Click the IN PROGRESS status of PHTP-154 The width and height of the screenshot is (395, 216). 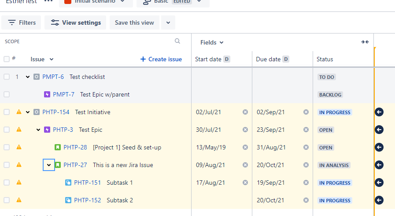335,112
